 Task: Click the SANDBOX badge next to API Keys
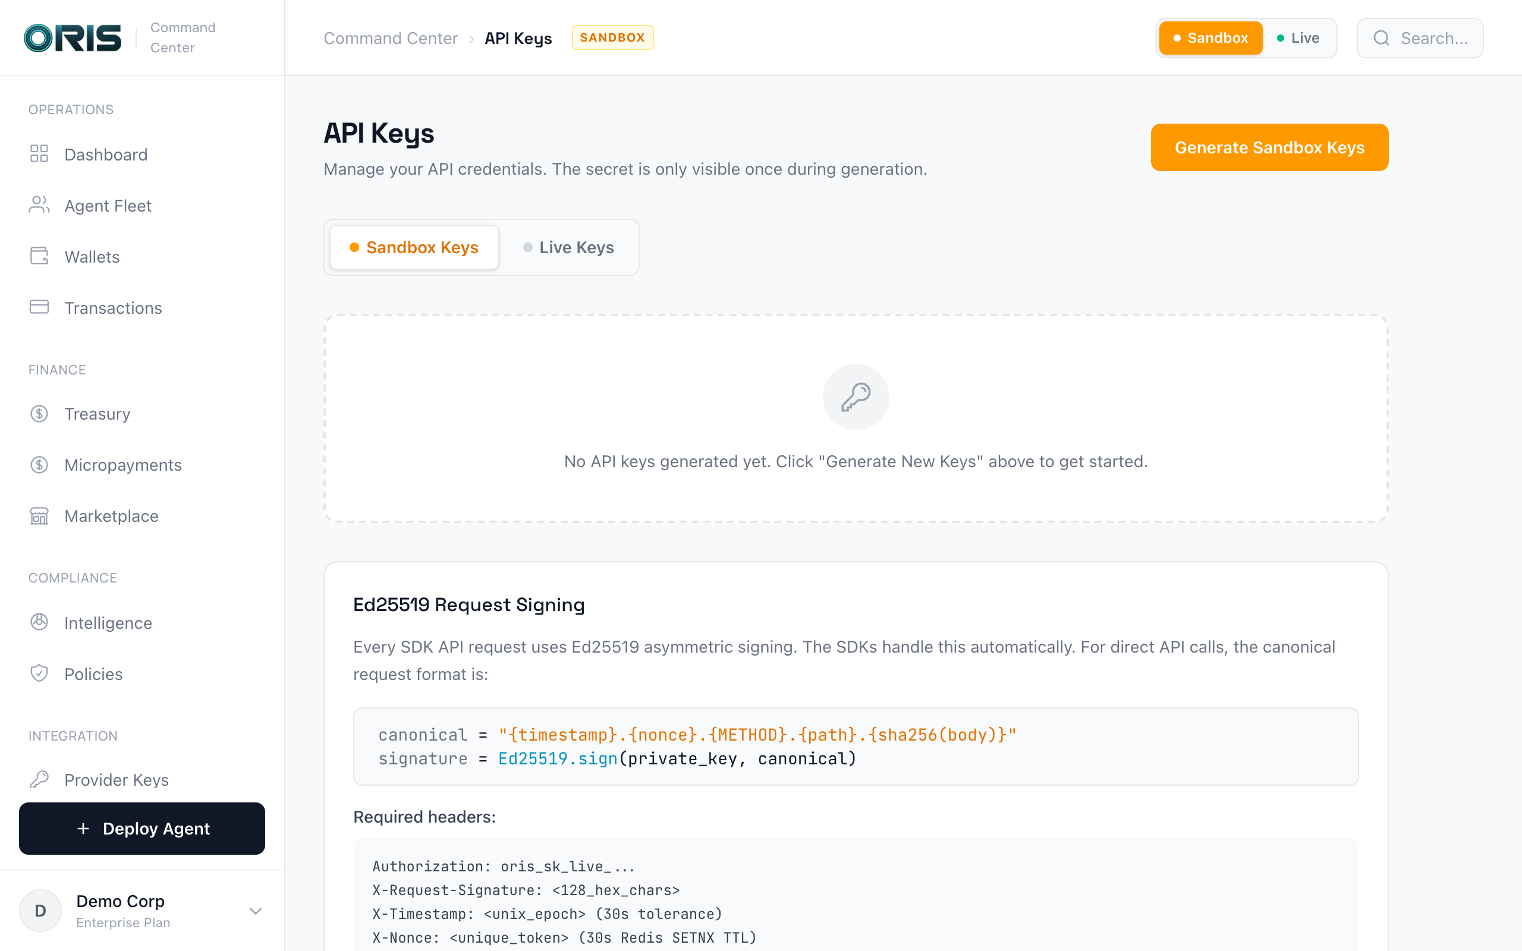(x=612, y=37)
